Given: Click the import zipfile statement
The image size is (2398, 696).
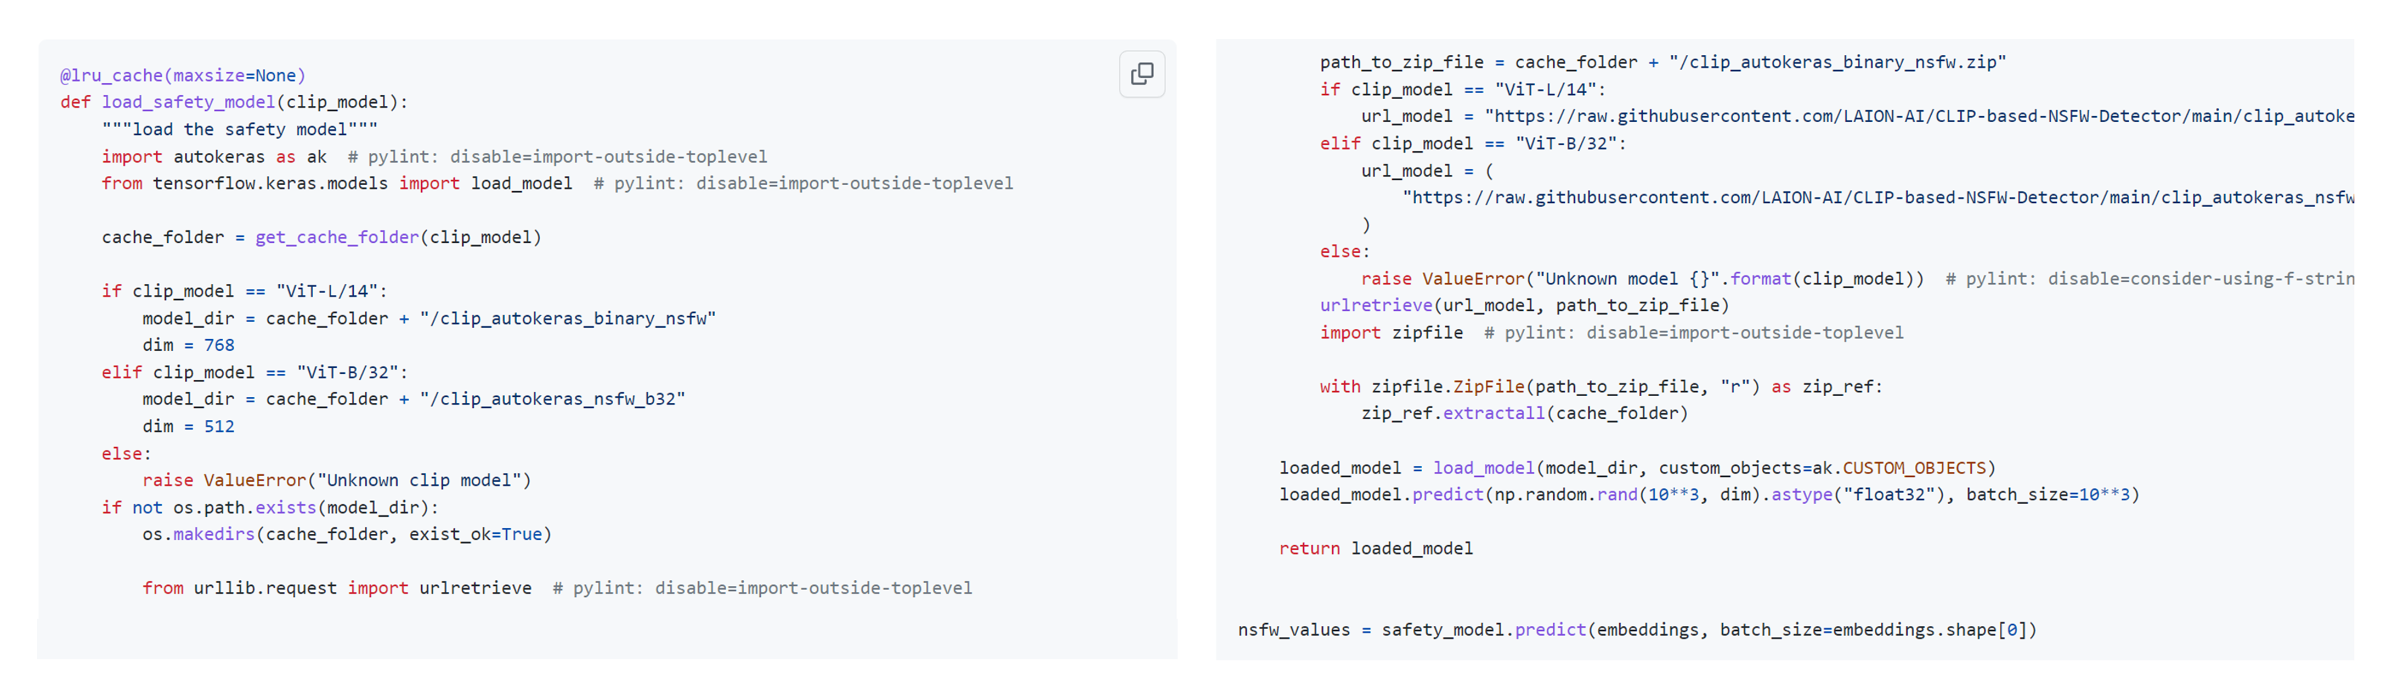Looking at the screenshot, I should pos(1391,332).
